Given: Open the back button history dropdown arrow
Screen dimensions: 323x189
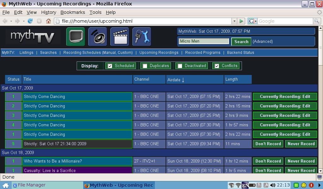Looking at the screenshot, I should click(x=11, y=21).
